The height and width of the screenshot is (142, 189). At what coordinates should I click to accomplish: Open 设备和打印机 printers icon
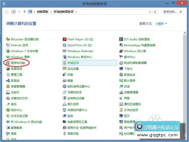point(8,98)
